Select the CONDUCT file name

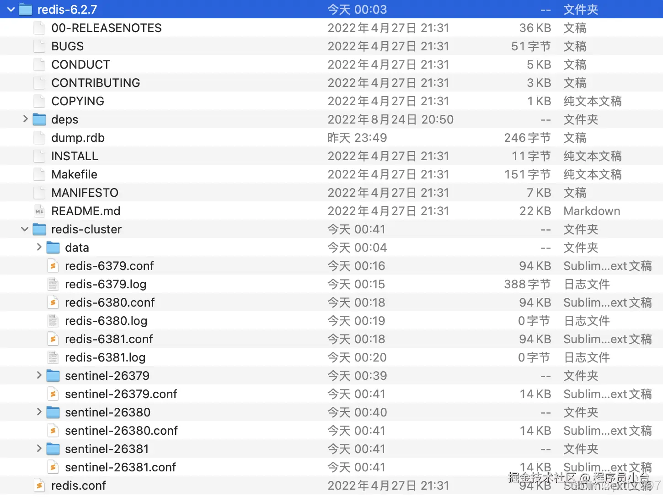[x=81, y=65]
